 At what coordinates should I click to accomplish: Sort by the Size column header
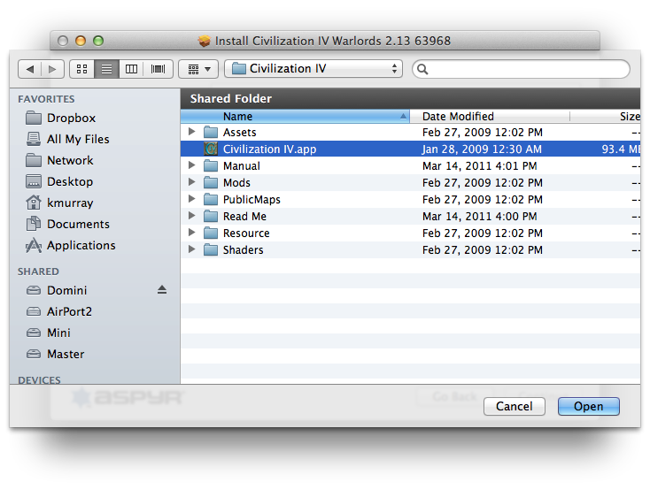tap(605, 117)
